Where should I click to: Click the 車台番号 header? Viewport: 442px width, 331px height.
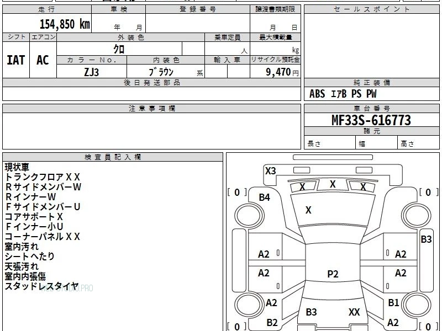371,108
